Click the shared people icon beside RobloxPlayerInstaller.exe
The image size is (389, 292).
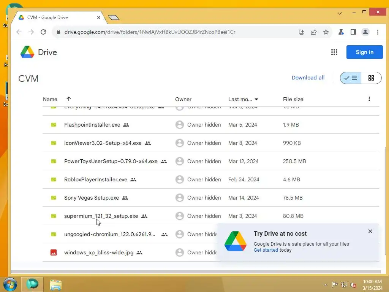[133, 179]
